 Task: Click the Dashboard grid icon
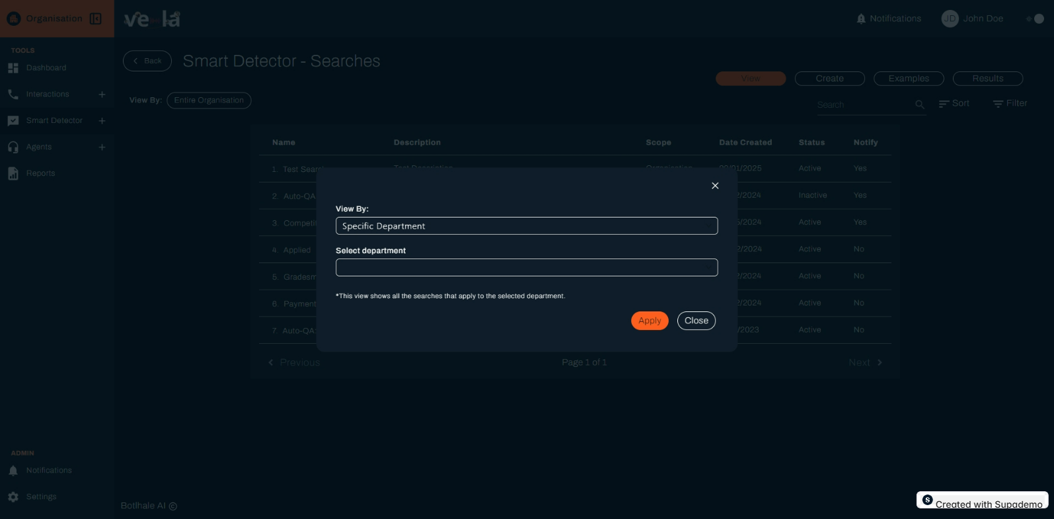(13, 68)
